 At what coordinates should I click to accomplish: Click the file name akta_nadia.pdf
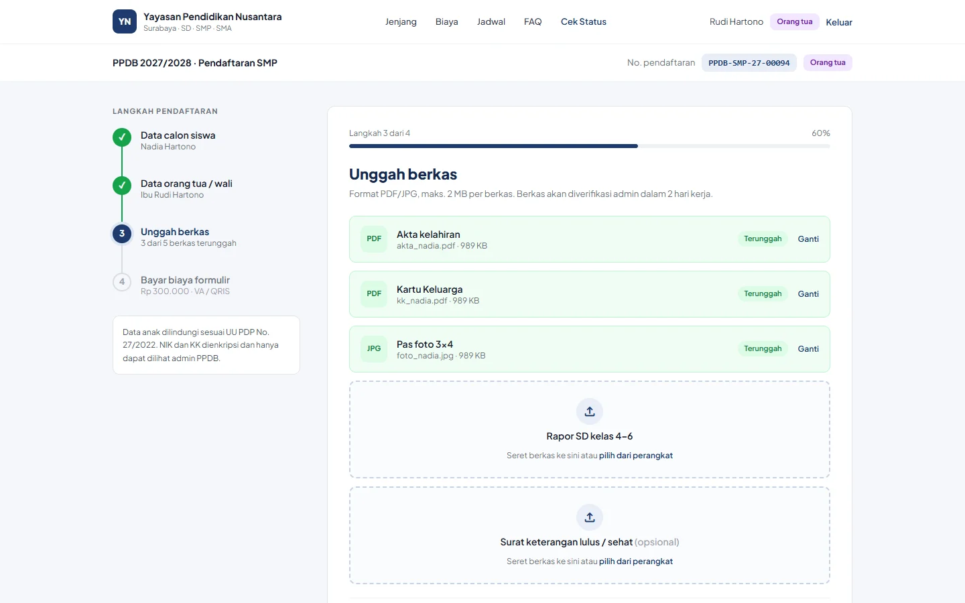point(426,246)
